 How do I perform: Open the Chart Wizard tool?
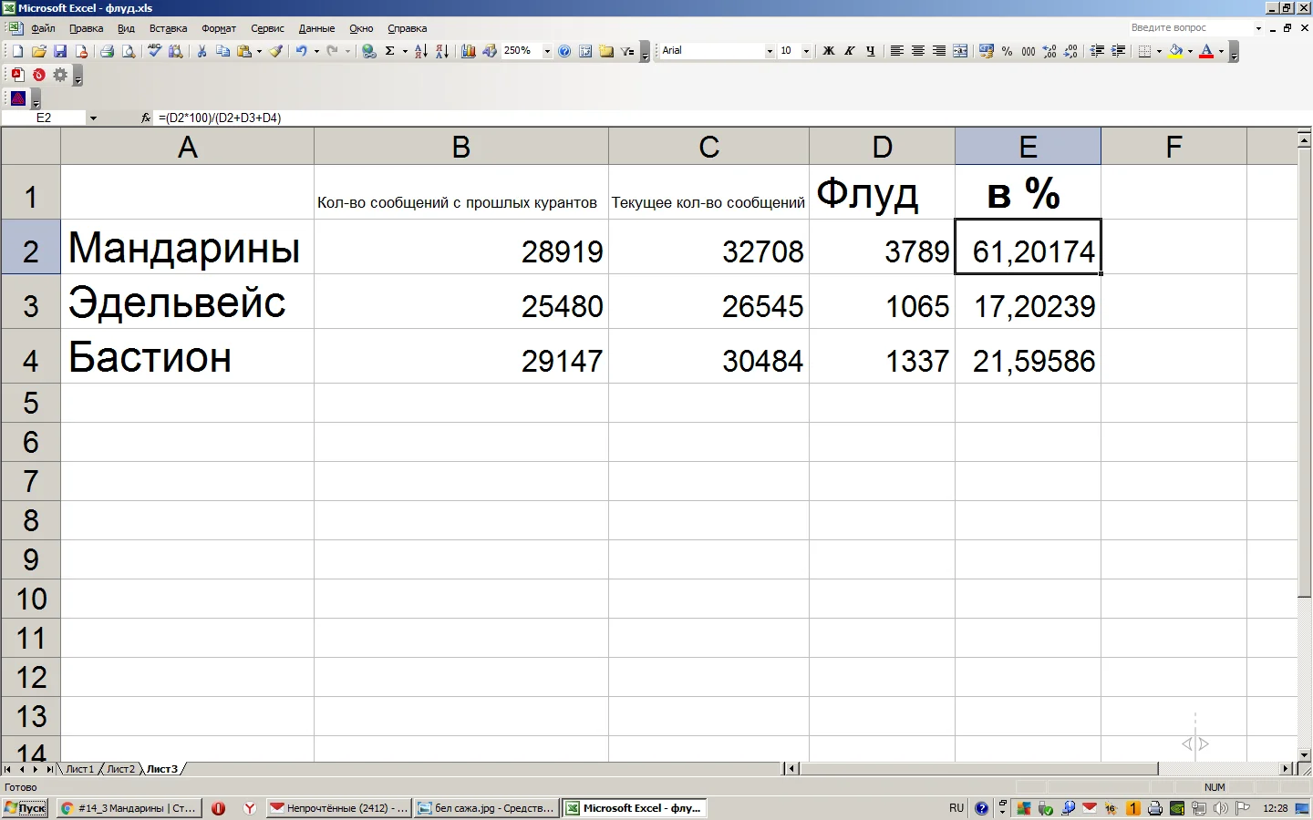(x=468, y=51)
